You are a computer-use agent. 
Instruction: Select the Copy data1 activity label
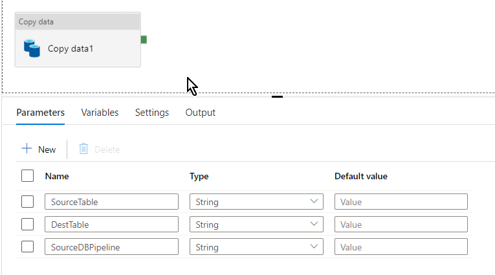[x=71, y=49]
